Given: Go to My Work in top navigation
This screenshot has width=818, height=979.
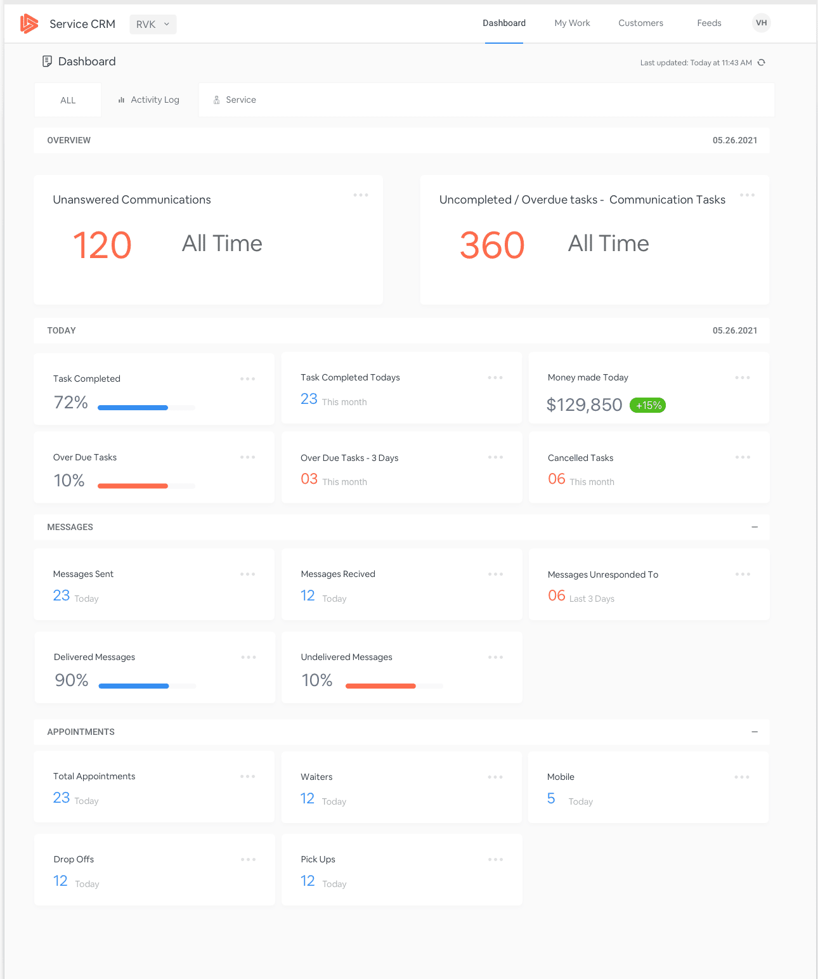Looking at the screenshot, I should tap(572, 23).
